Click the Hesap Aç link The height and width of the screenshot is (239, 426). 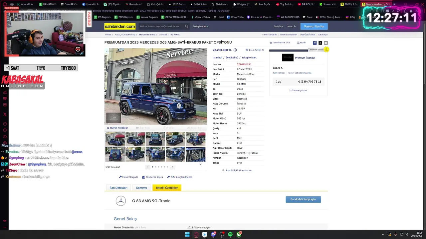(x=292, y=26)
